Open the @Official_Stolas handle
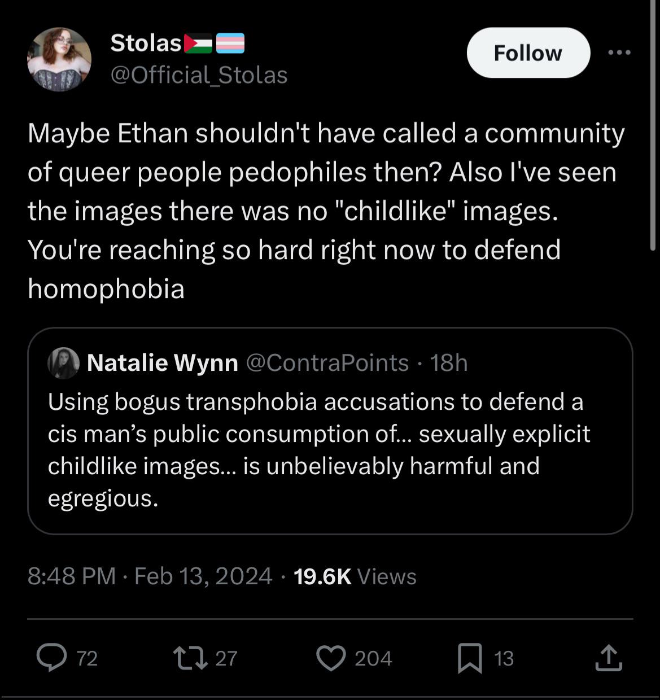The image size is (660, 700). 199,75
